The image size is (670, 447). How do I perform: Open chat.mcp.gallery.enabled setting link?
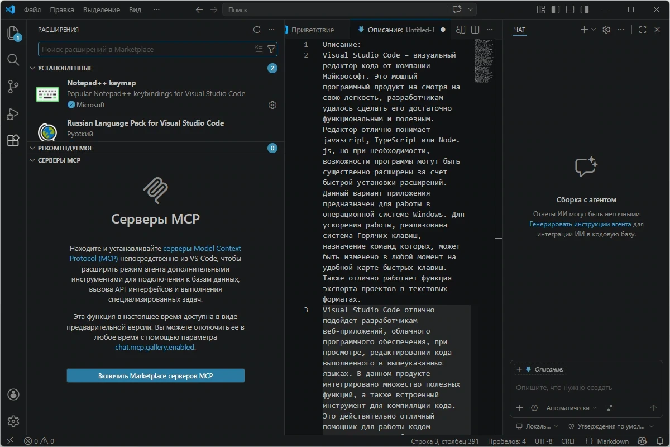point(155,347)
